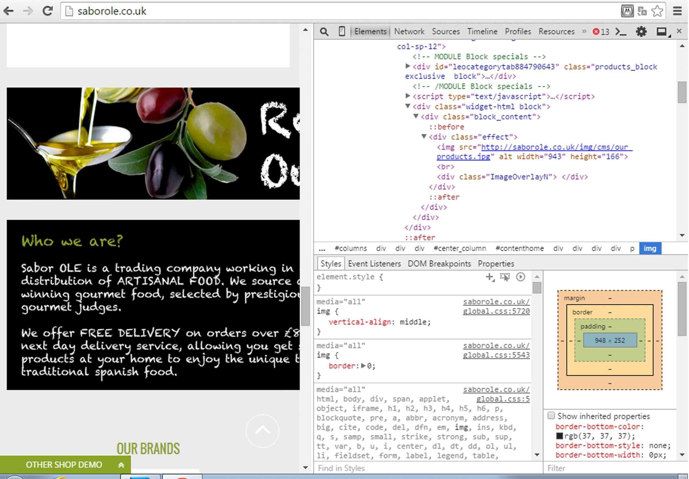Click the animation play icon in Styles
The image size is (689, 479).
[x=521, y=277]
